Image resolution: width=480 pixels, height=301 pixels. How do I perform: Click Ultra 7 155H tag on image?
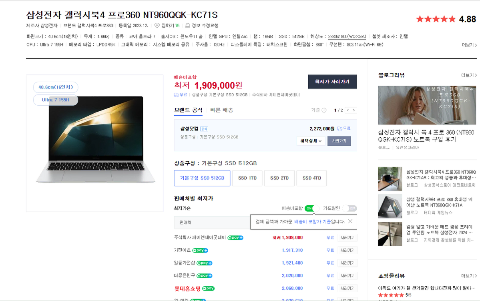tap(56, 100)
